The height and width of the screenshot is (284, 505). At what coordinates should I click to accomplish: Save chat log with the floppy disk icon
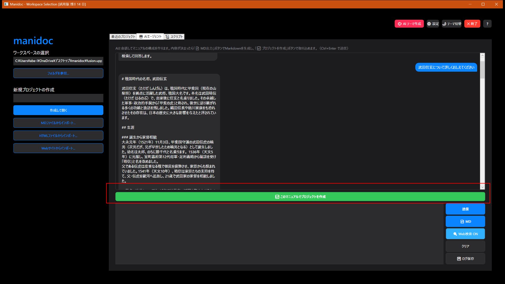(459, 258)
